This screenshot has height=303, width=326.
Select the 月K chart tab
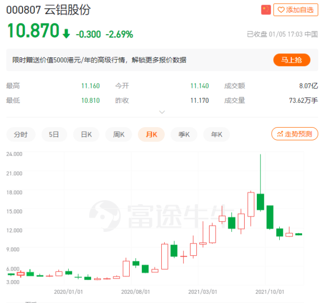[x=152, y=134]
